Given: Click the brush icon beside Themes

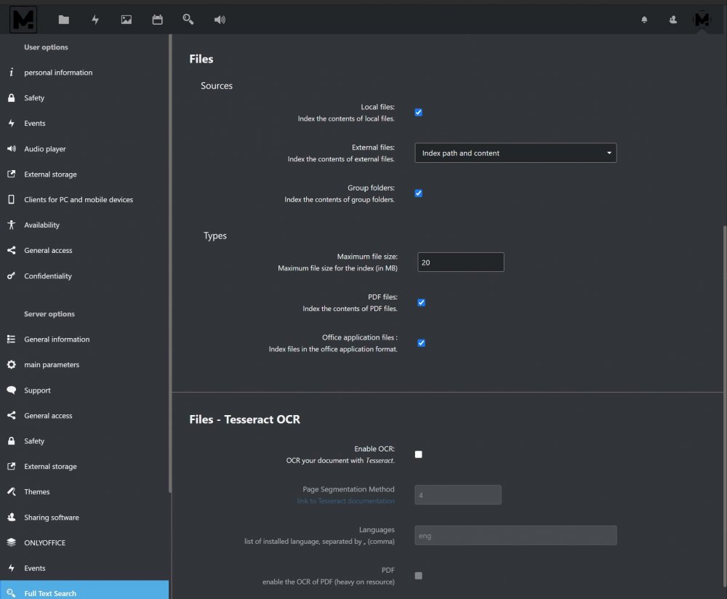Looking at the screenshot, I should (x=12, y=491).
